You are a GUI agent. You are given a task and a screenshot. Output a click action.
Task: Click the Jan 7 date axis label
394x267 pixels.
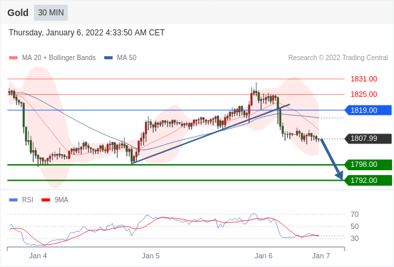click(321, 256)
